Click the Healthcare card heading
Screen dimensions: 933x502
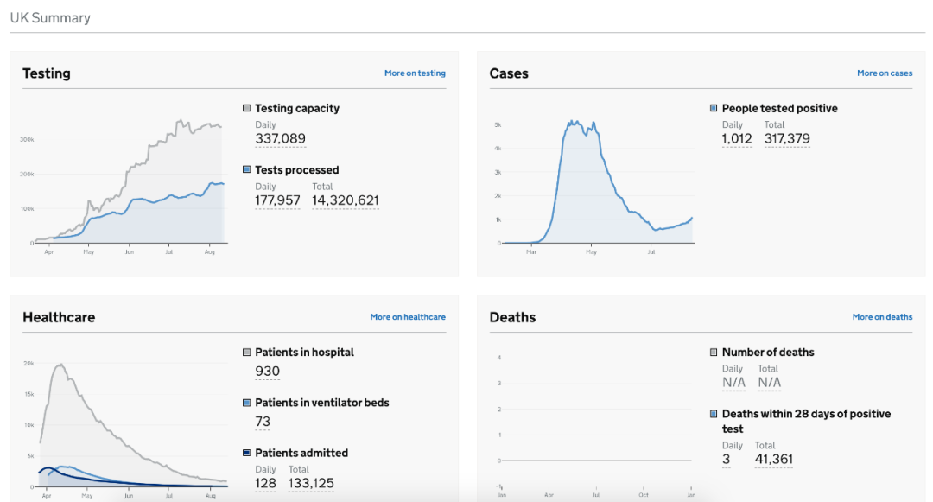pos(59,317)
